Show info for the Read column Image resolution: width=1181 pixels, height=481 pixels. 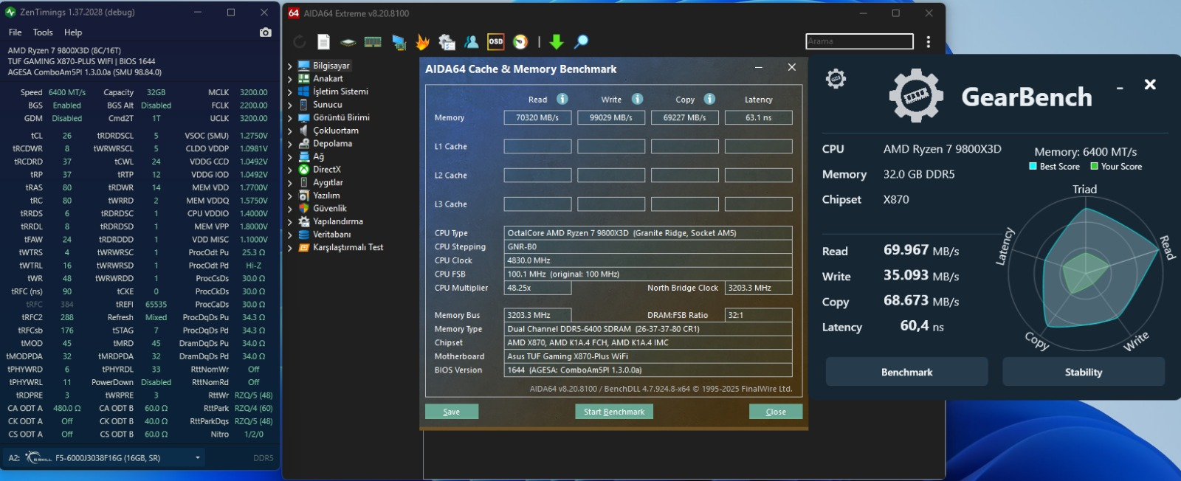(x=562, y=99)
